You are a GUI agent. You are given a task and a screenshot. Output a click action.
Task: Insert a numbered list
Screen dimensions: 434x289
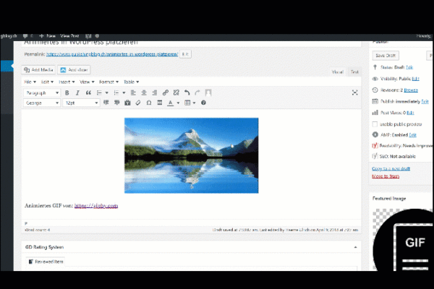pos(116,92)
